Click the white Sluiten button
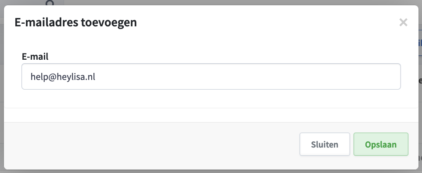 pos(325,144)
